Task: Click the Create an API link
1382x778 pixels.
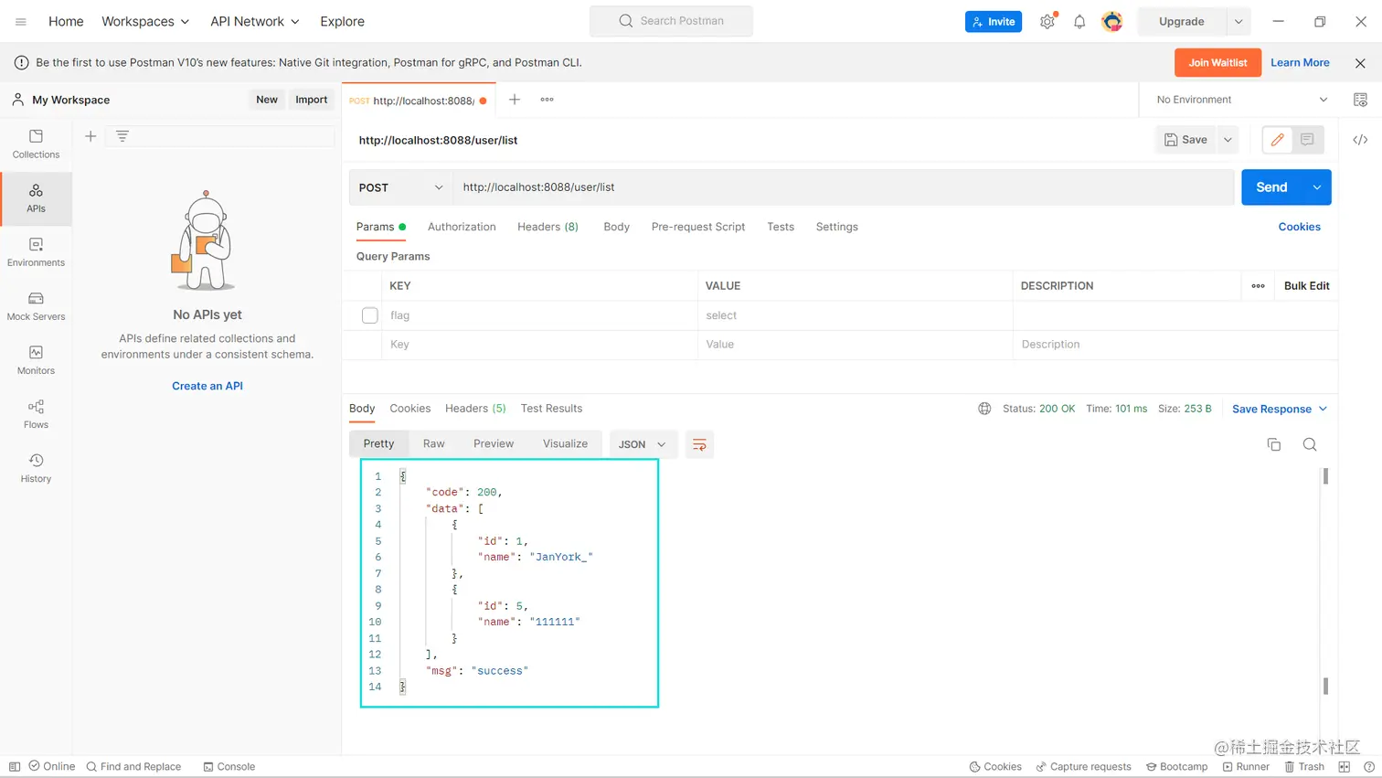Action: tap(207, 386)
